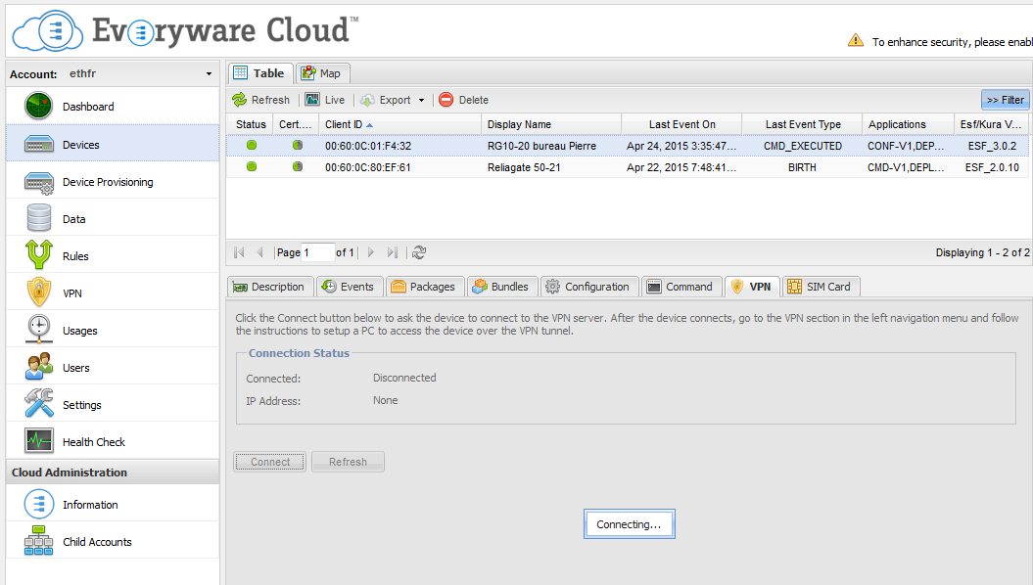
Task: Open the Events tab
Action: point(349,287)
